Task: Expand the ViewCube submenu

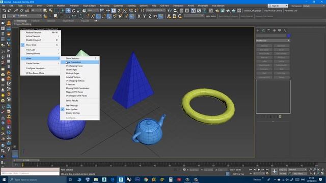Action: point(41,50)
